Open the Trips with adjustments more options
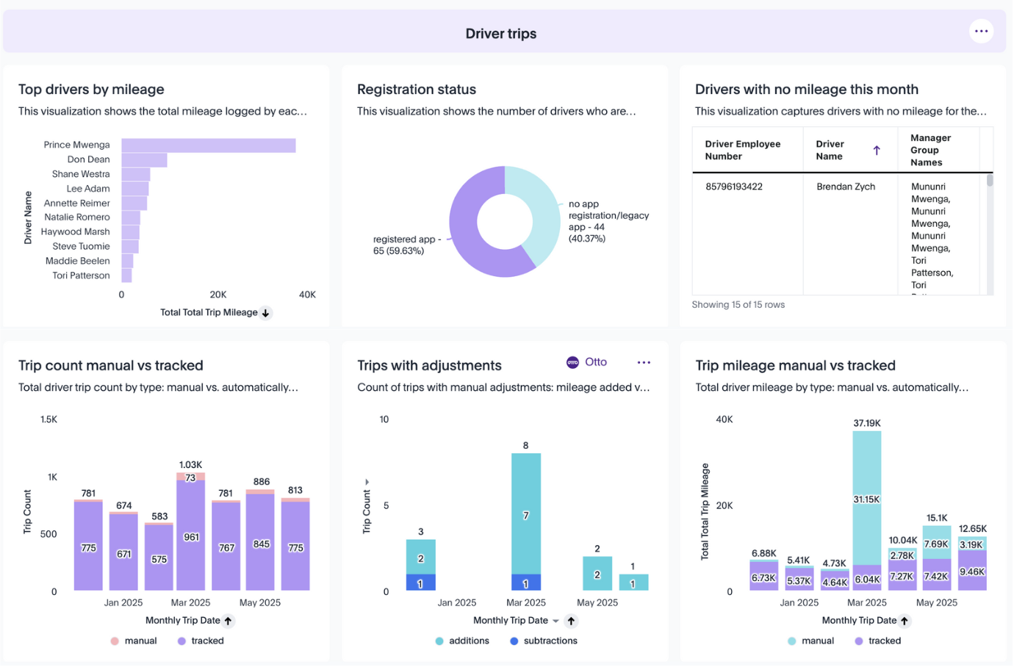The height and width of the screenshot is (667, 1014). (x=644, y=362)
